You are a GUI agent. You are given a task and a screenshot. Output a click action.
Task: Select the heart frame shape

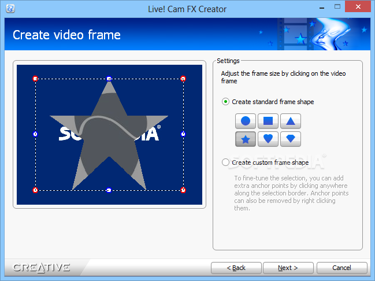pos(268,139)
